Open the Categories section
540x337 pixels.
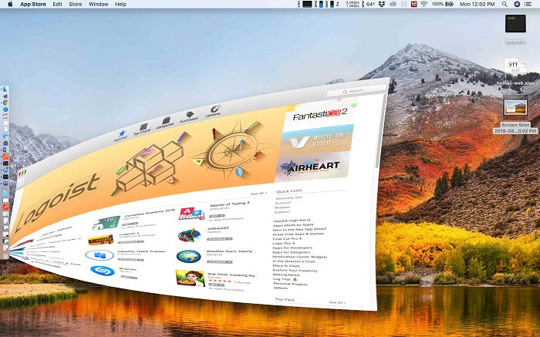(x=165, y=123)
